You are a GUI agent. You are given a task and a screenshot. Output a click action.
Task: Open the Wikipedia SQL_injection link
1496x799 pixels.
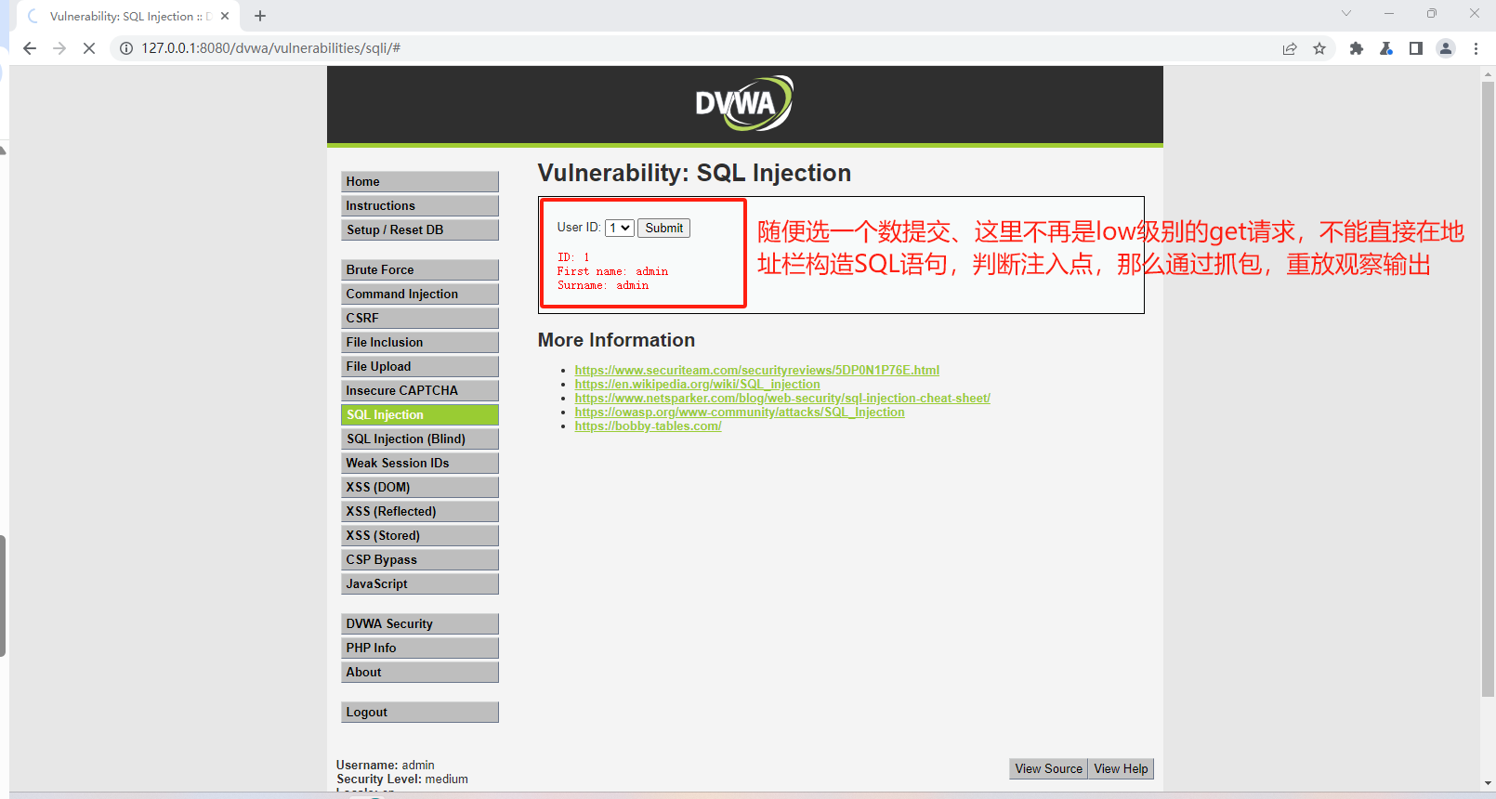[x=697, y=384]
